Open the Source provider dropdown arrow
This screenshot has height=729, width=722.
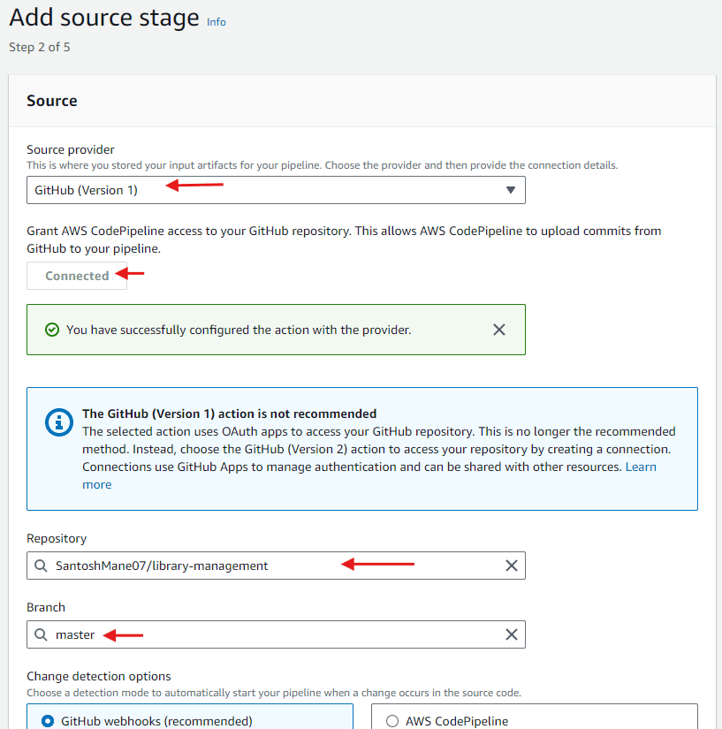click(511, 190)
